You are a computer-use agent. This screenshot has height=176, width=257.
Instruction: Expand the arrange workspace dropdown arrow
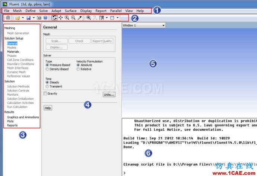point(107,18)
